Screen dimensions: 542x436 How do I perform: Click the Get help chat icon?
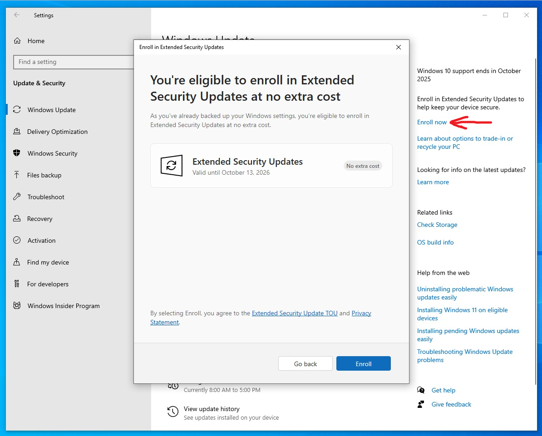click(x=421, y=390)
